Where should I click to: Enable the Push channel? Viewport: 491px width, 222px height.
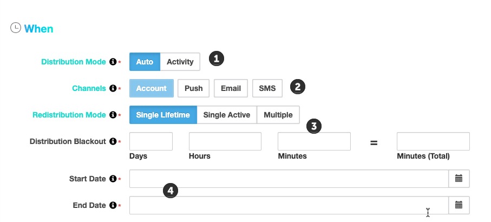tap(193, 88)
